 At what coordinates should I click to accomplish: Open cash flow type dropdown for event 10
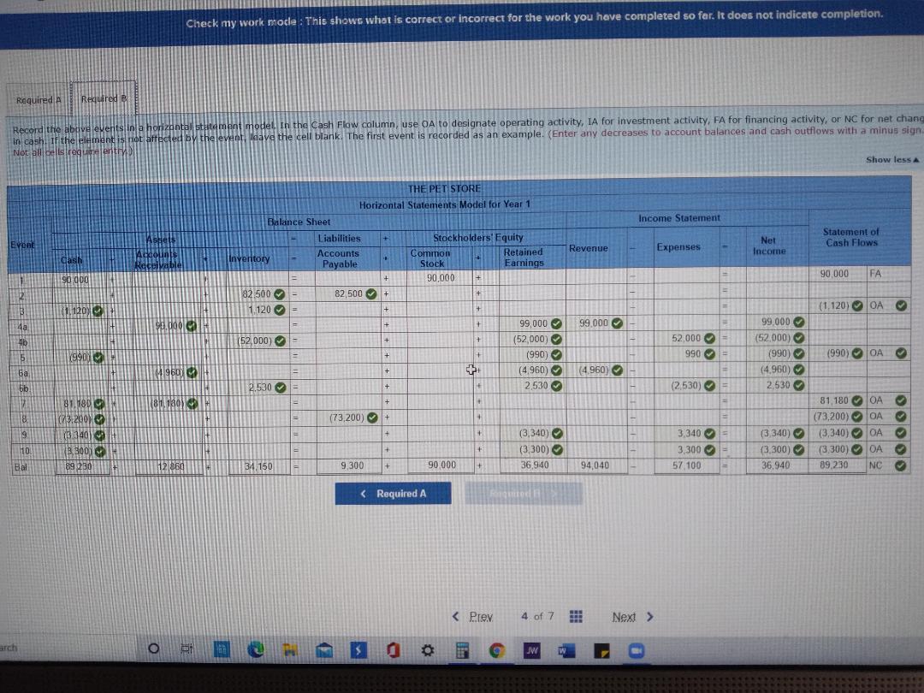(880, 449)
